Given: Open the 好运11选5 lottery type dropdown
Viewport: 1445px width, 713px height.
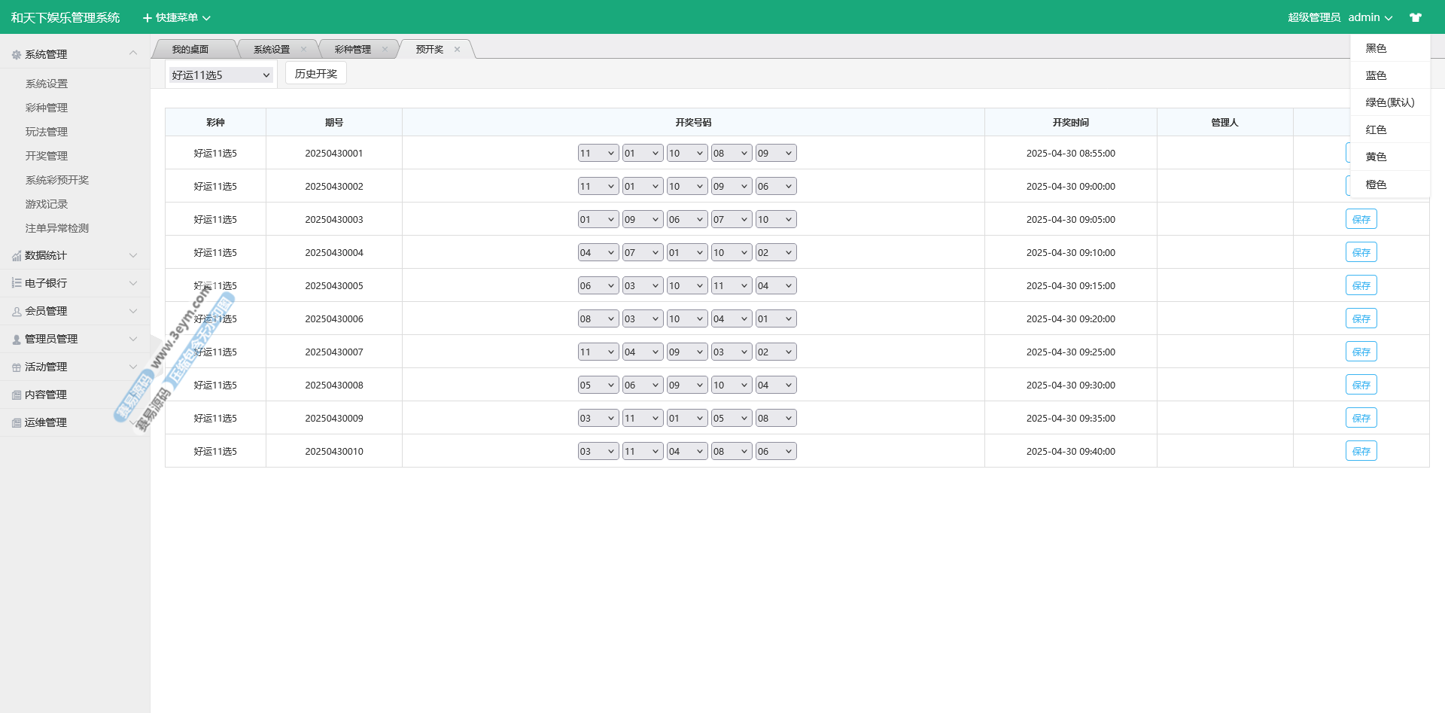Looking at the screenshot, I should [221, 75].
